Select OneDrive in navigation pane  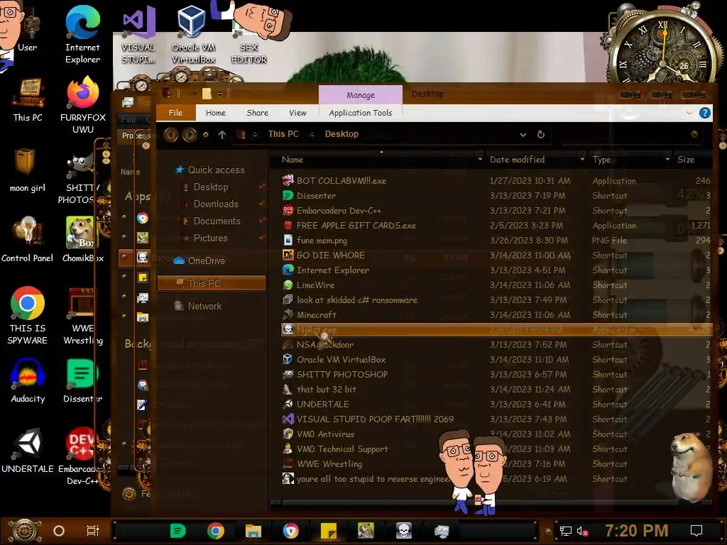206,260
